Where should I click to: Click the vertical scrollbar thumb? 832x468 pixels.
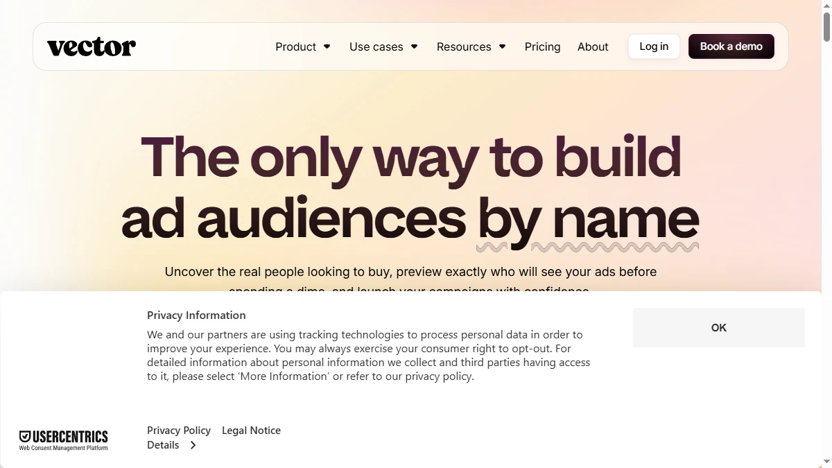[825, 28]
